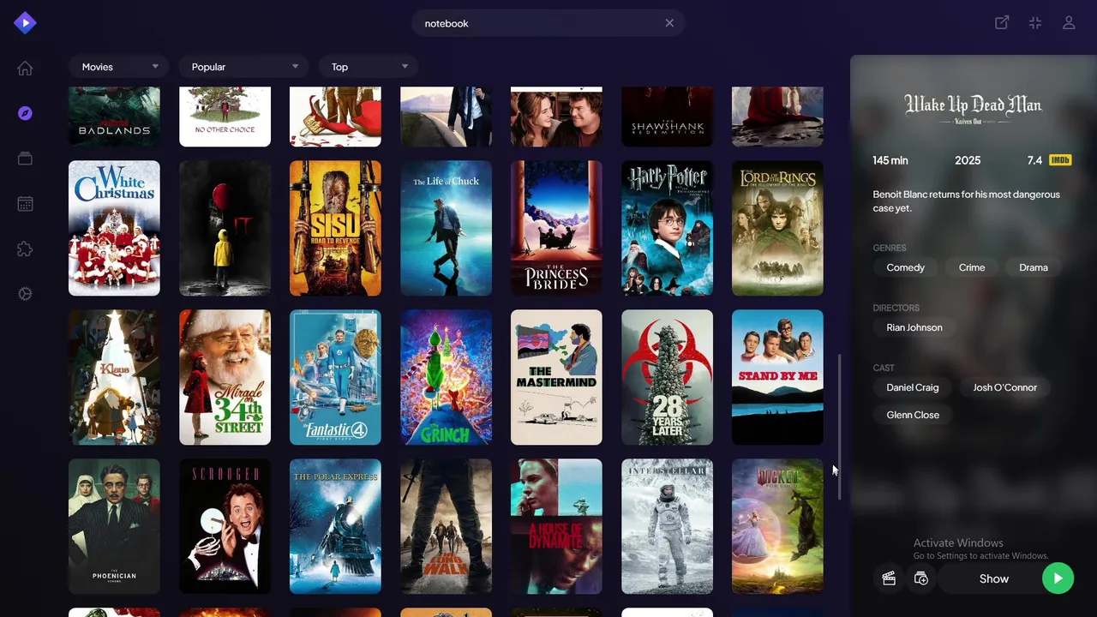Open The Long Walk poster
This screenshot has width=1097, height=617.
click(446, 526)
